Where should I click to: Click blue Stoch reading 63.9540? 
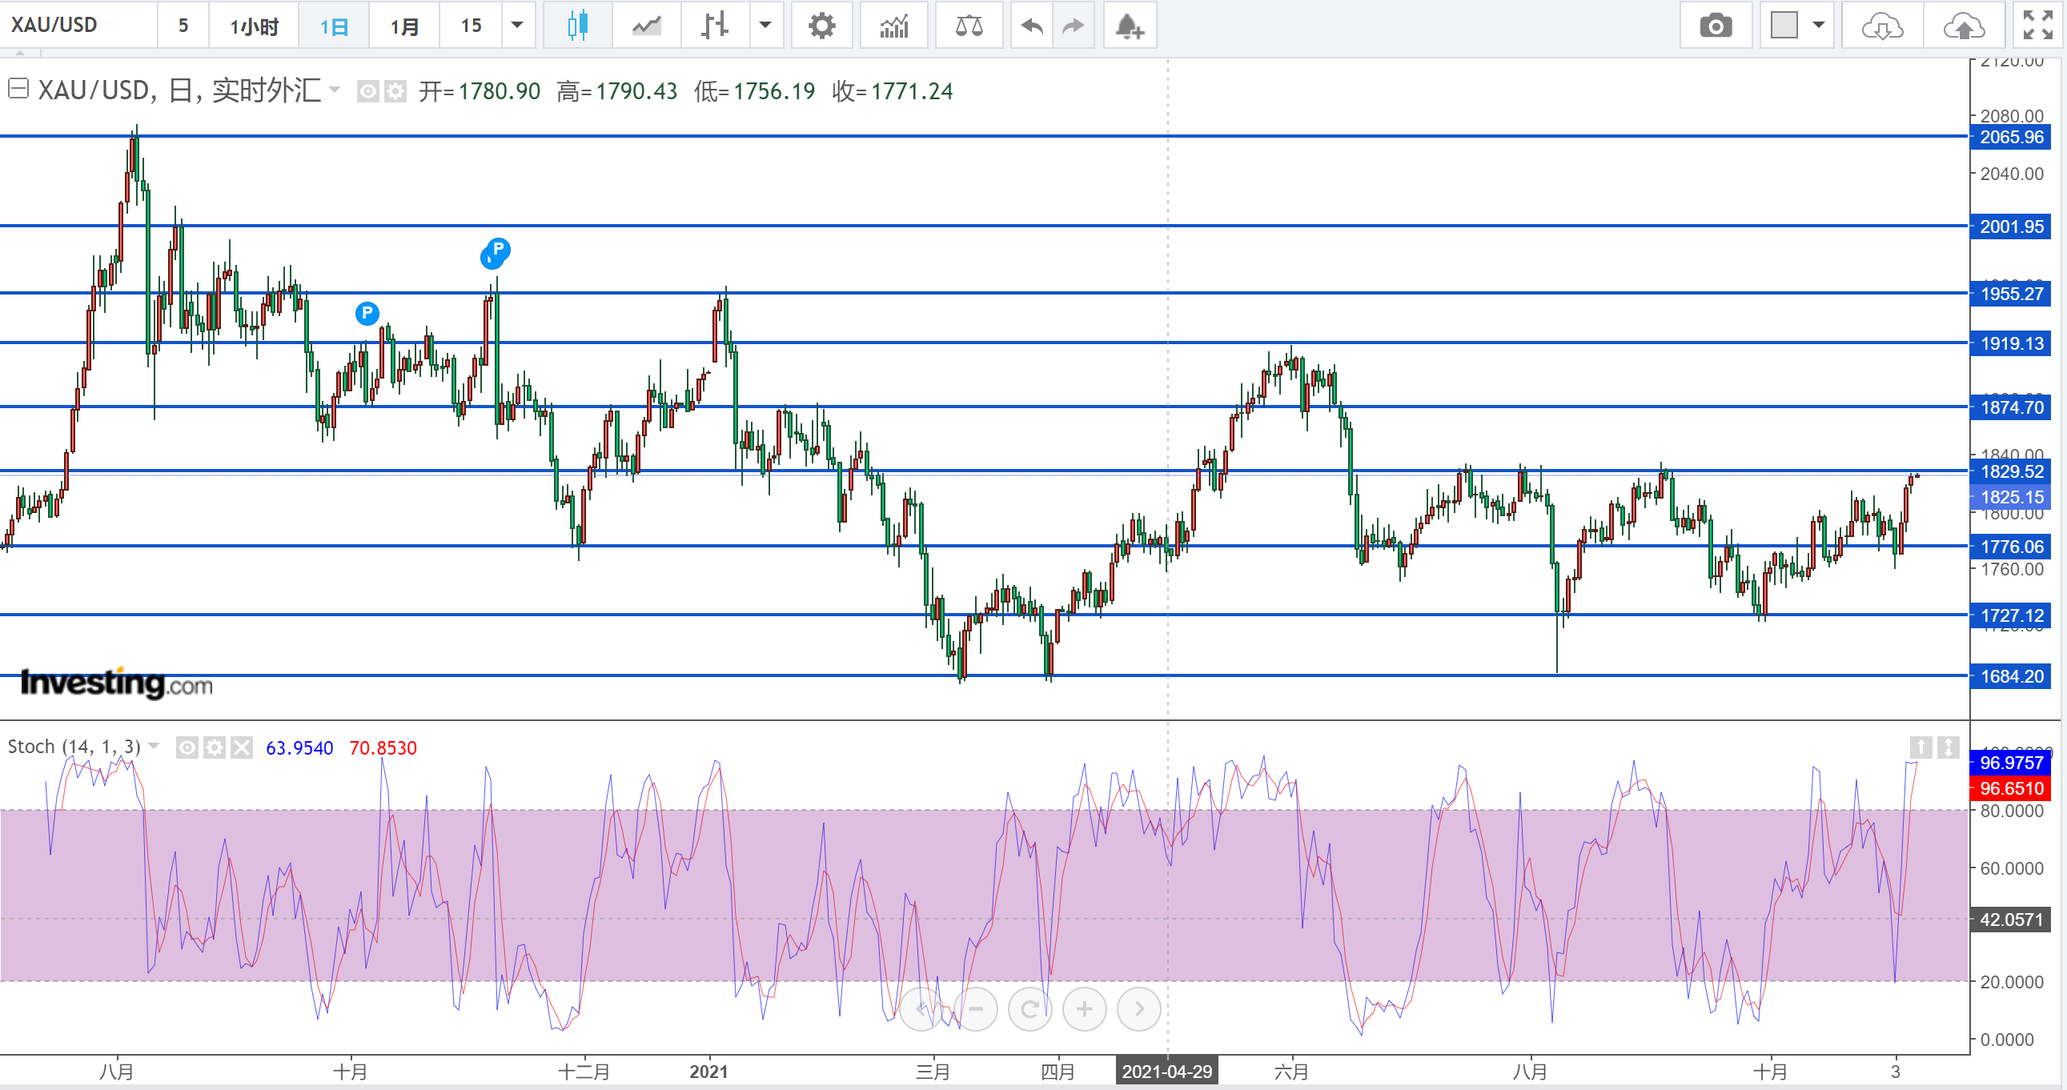299,747
